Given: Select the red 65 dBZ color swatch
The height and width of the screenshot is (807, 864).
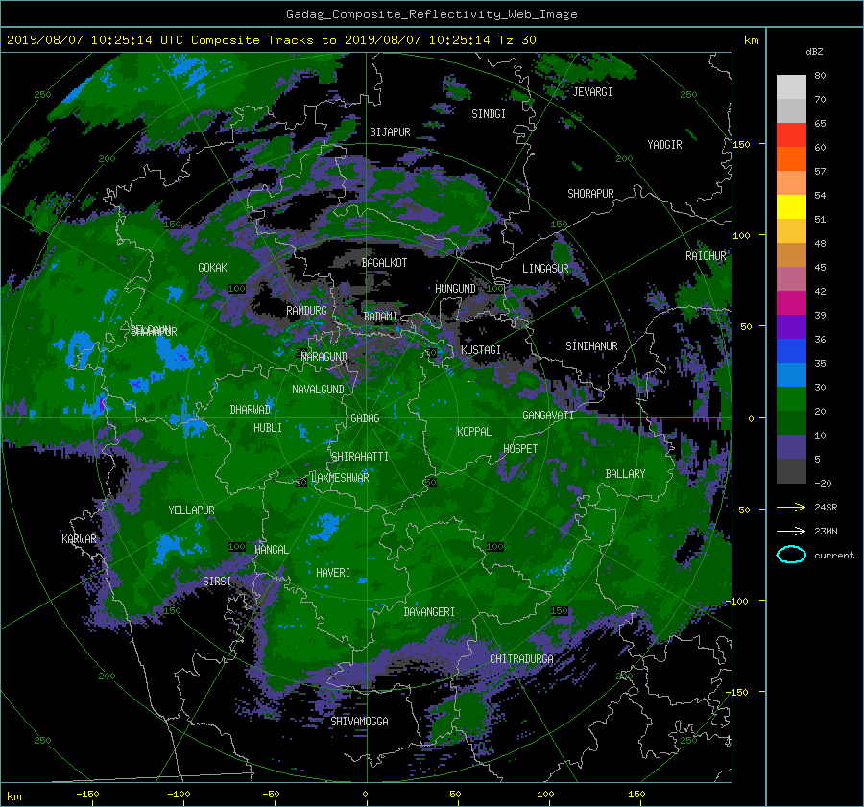Looking at the screenshot, I should [x=791, y=134].
